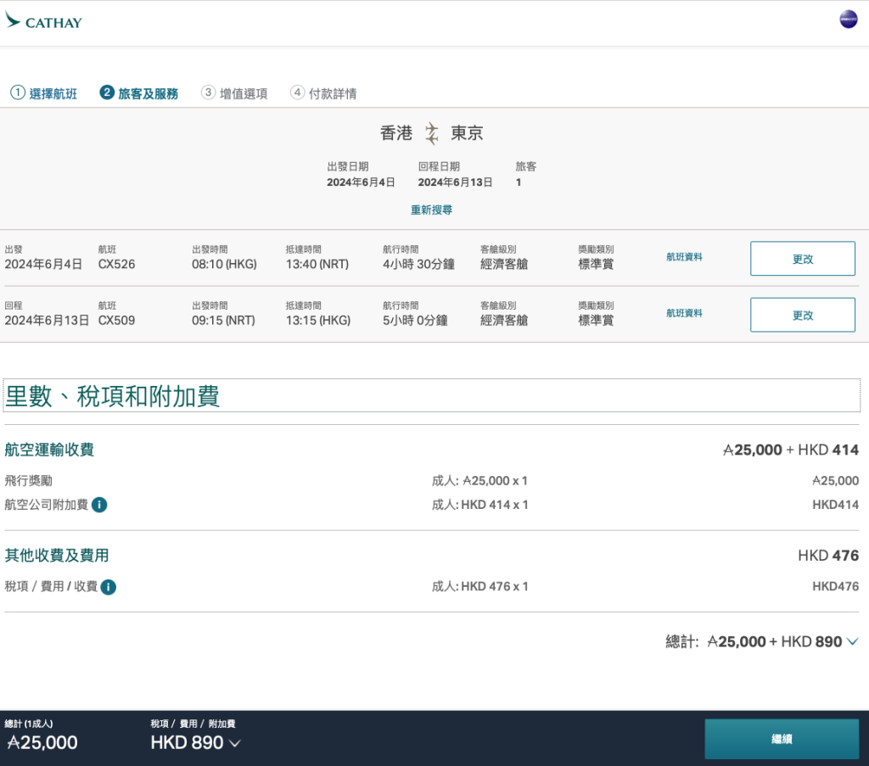Screen dimensions: 869x766
Task: Click the 航空運輸收費 section title
Action: coord(49,450)
